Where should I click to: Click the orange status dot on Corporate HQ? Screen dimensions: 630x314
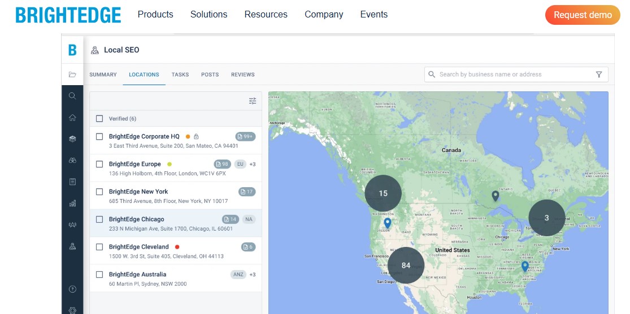[188, 137]
